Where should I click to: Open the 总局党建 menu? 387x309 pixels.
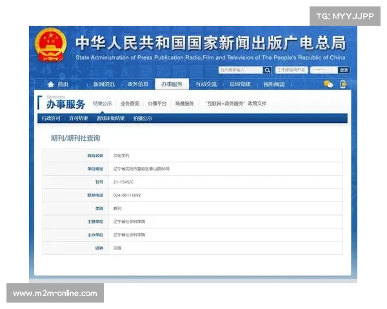coord(240,84)
